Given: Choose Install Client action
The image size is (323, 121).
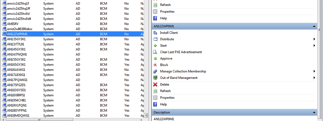Looking at the screenshot, I should 169,33.
